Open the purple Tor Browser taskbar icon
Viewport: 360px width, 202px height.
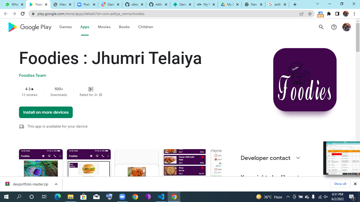[148, 197]
